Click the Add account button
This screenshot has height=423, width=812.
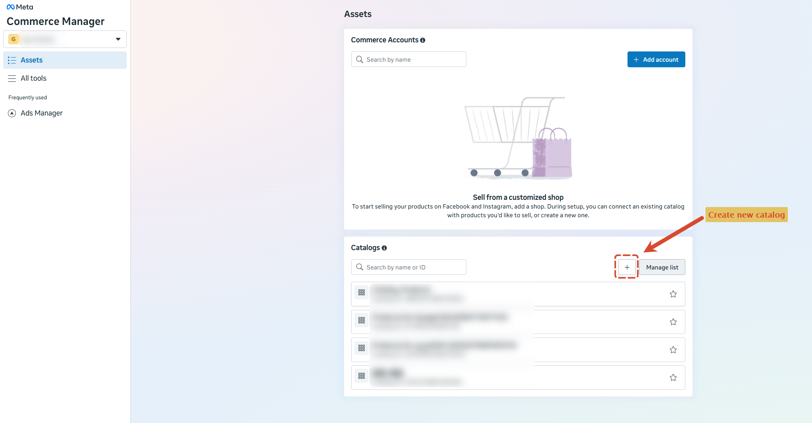(656, 59)
